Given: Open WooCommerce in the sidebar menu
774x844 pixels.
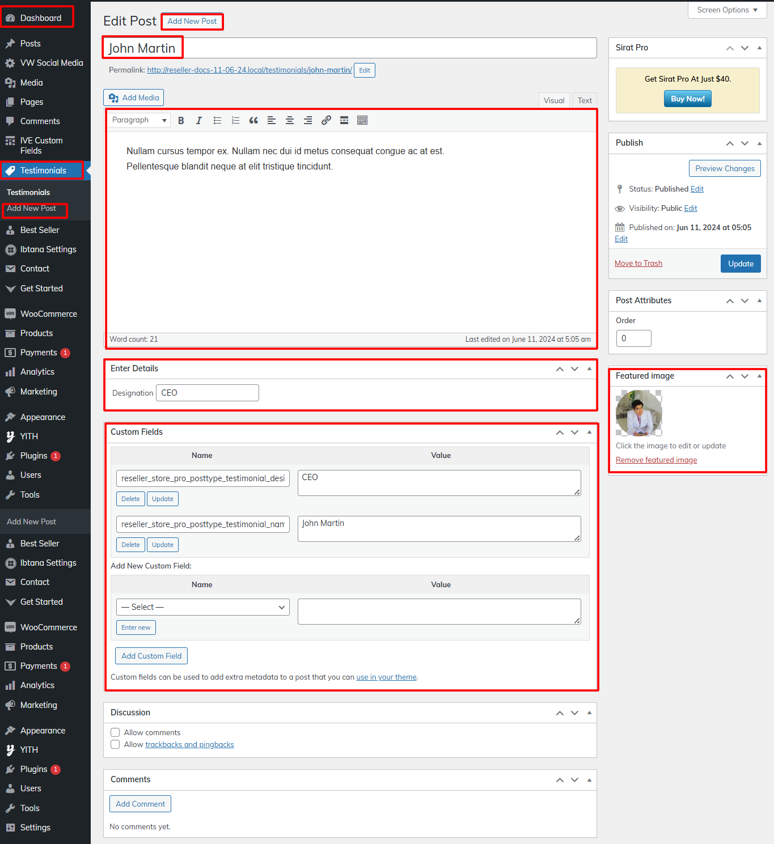Looking at the screenshot, I should [48, 314].
